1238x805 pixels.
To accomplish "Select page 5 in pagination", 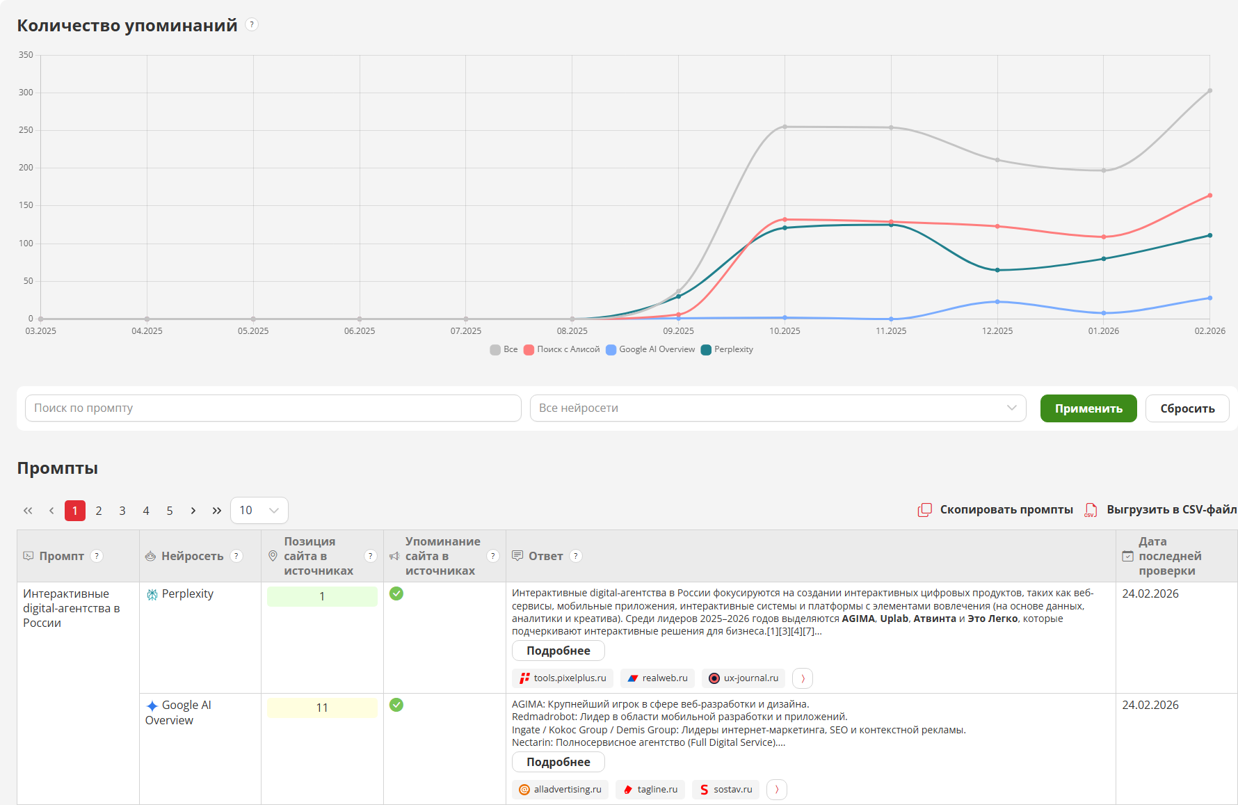I will coord(170,511).
